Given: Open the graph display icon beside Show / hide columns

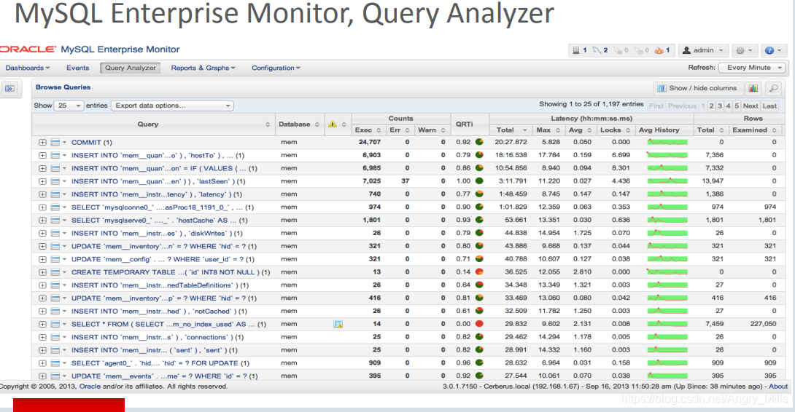Looking at the screenshot, I should click(x=753, y=88).
